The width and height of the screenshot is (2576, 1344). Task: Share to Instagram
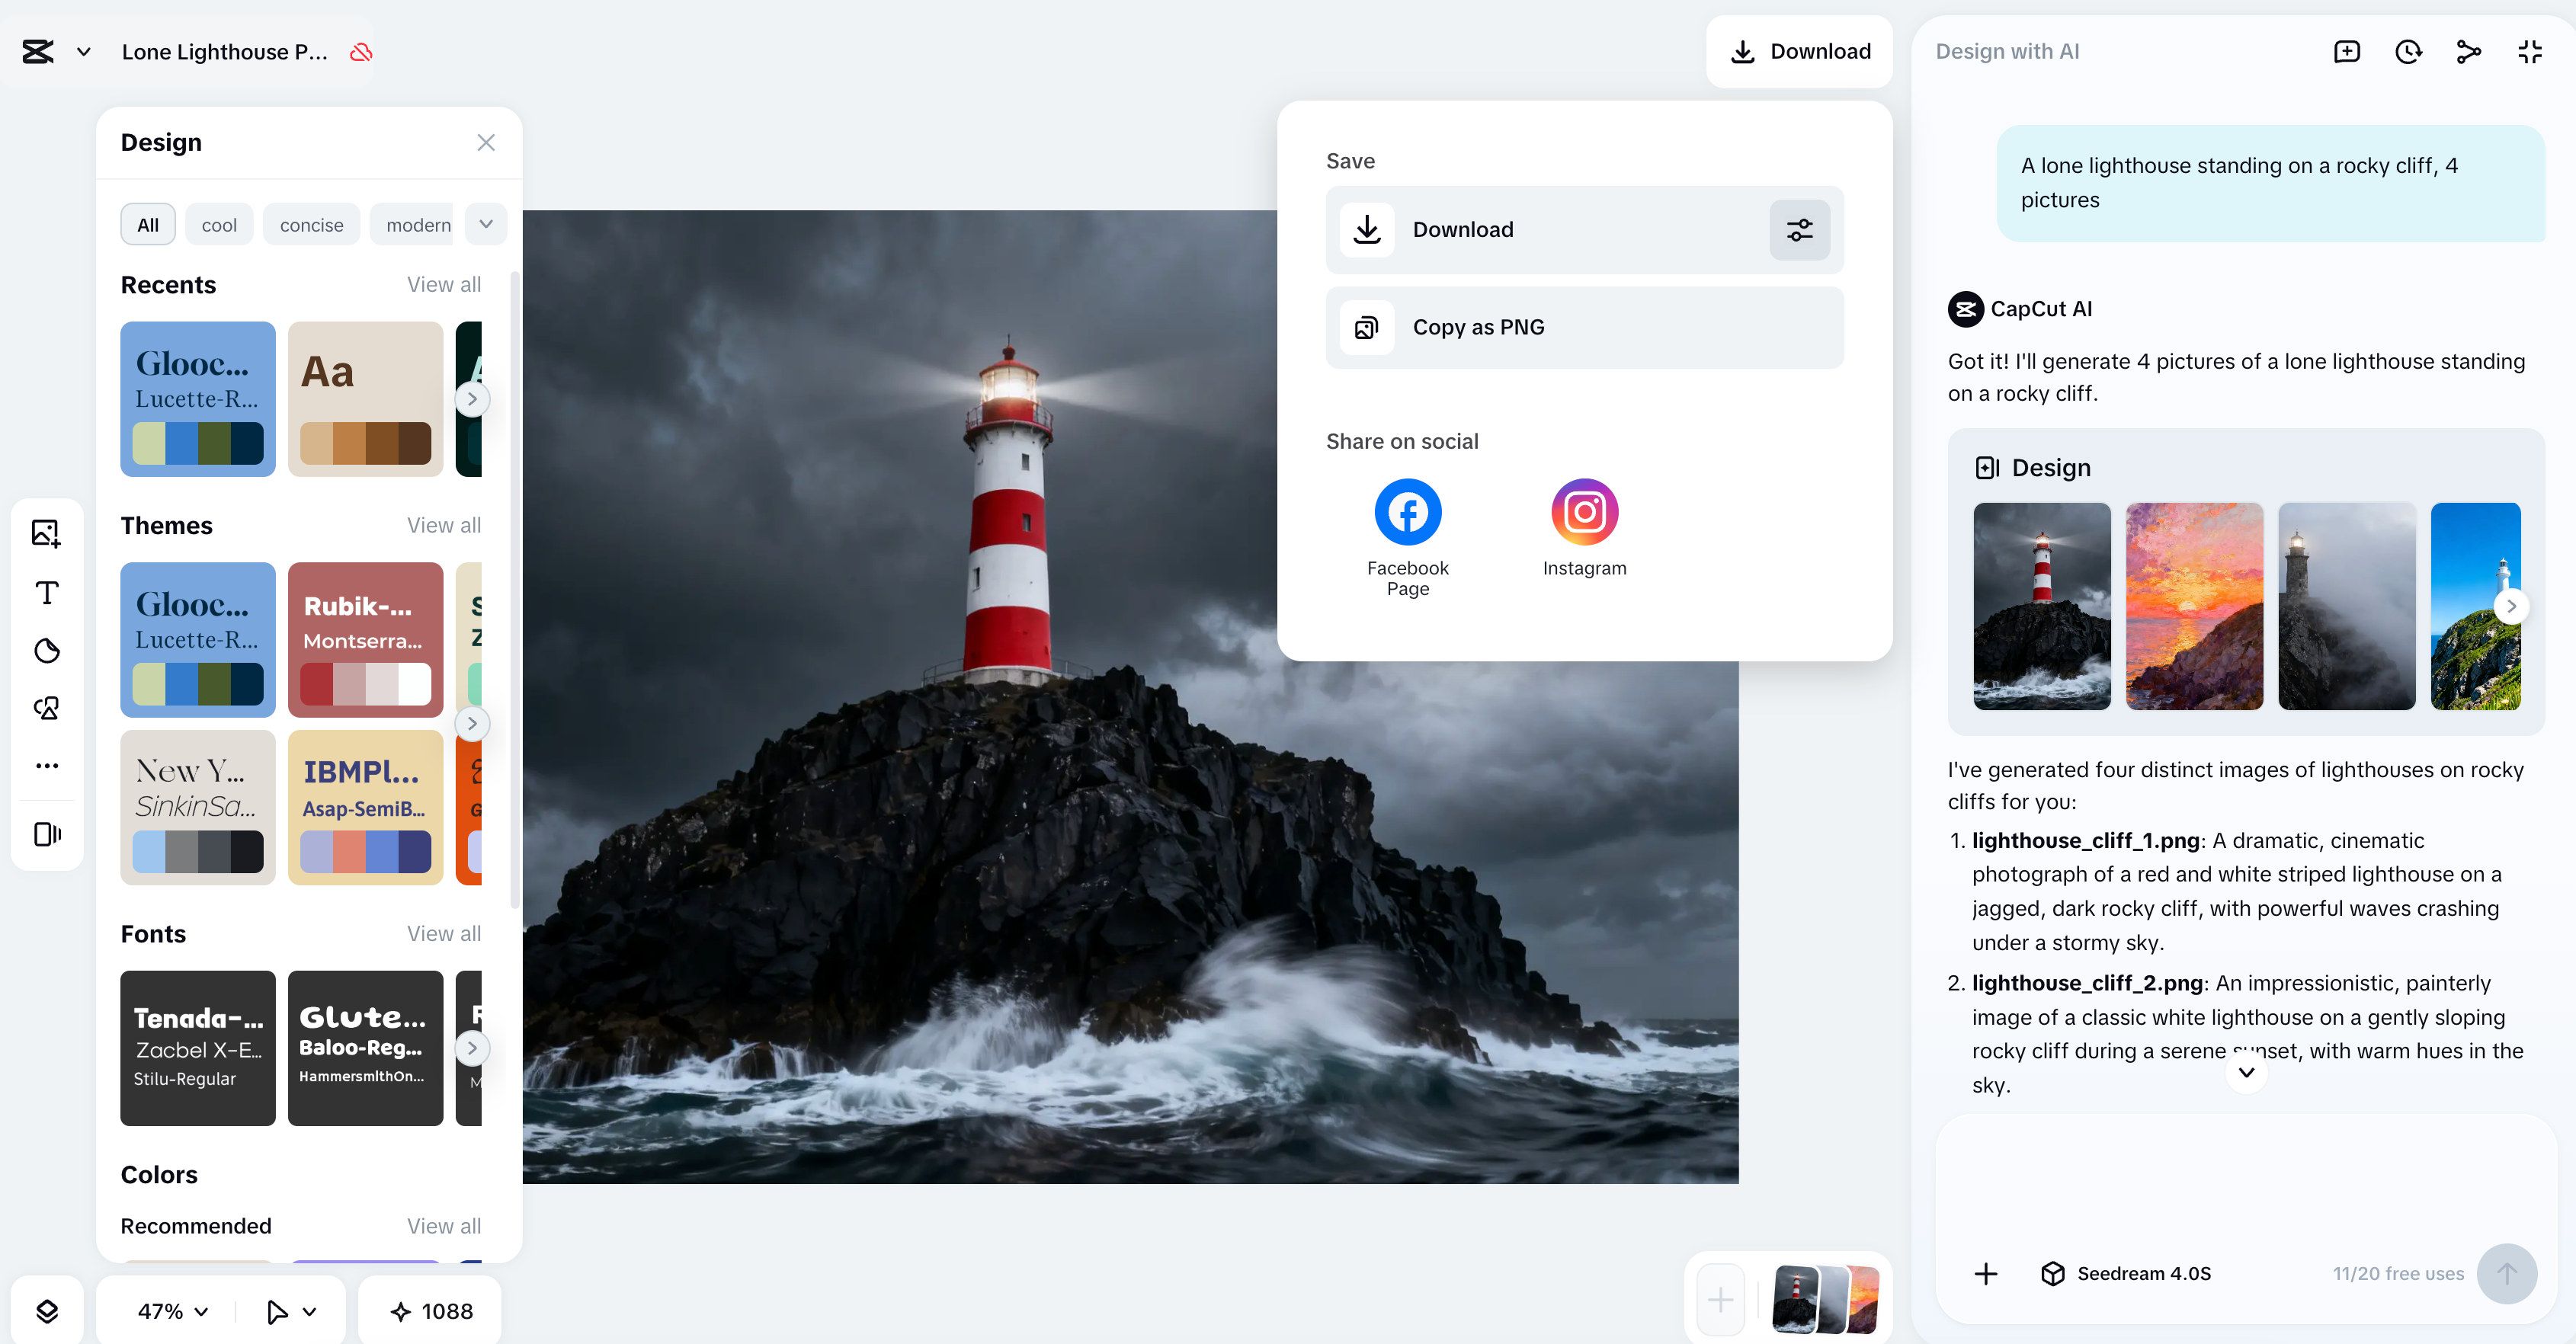pos(1584,512)
